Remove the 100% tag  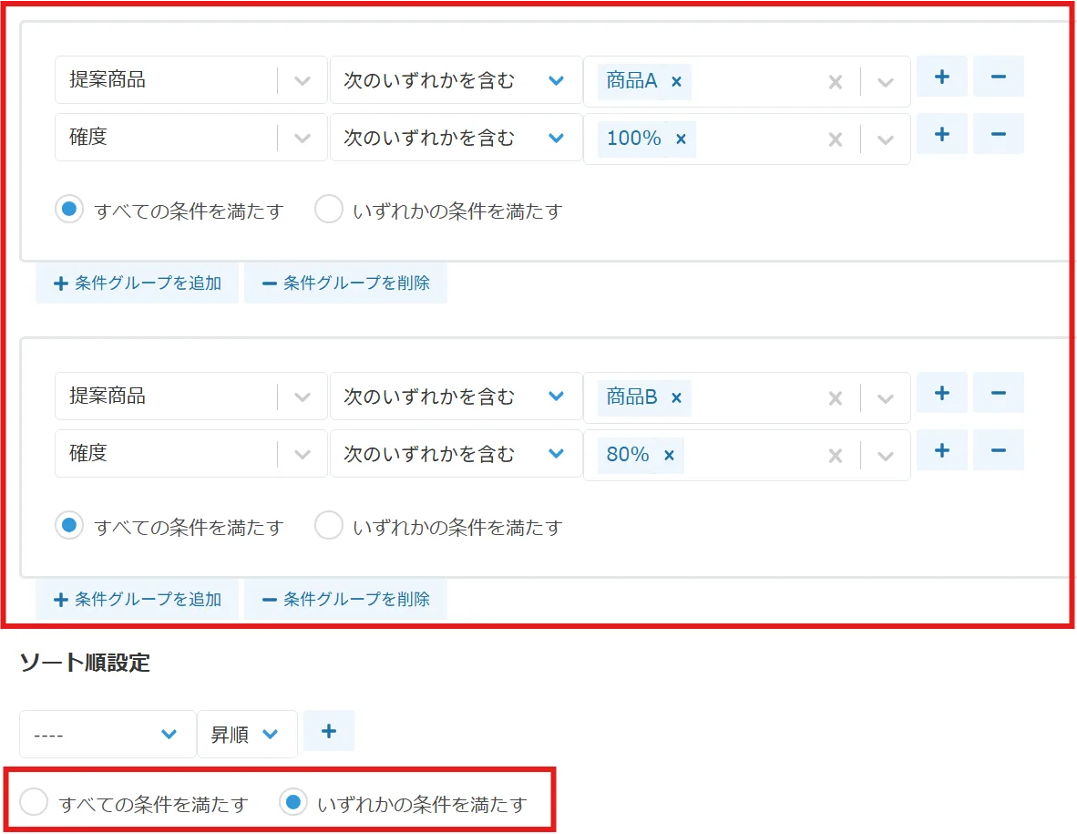[x=681, y=139]
